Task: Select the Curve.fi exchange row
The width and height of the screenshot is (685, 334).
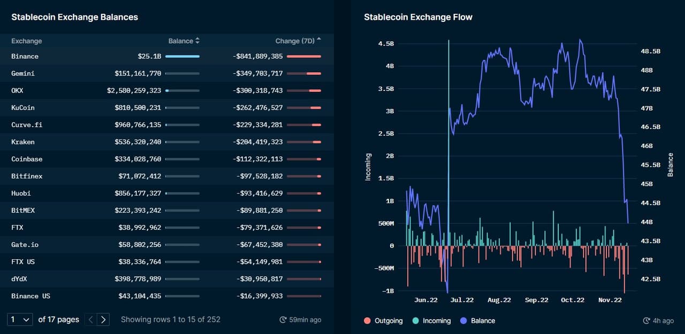Action: click(27, 125)
